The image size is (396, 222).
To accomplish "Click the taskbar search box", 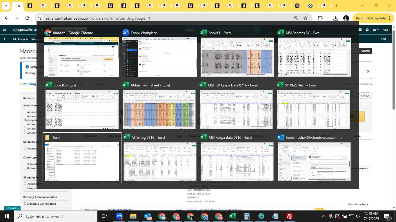I will [56, 216].
